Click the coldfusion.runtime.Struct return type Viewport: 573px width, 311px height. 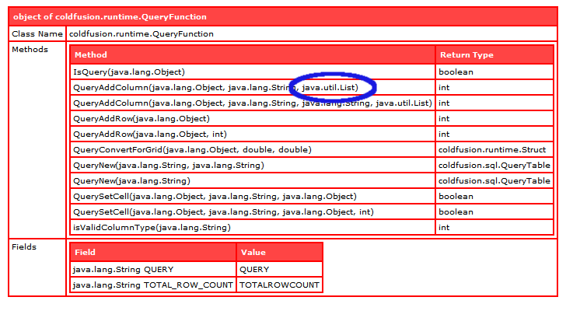[x=494, y=150]
